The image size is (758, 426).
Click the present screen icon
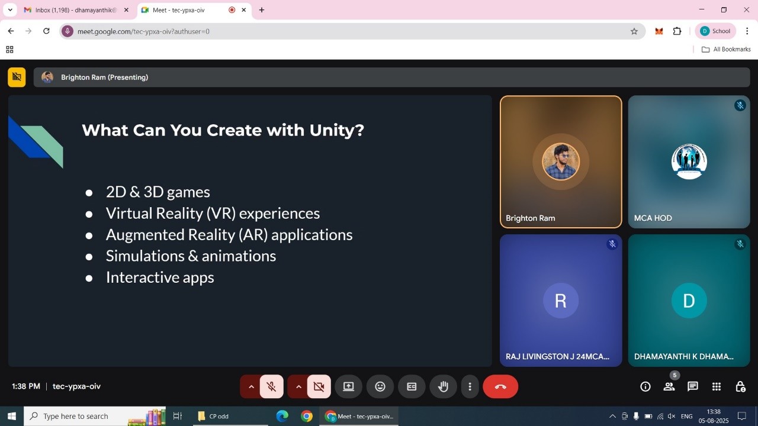[x=348, y=386]
